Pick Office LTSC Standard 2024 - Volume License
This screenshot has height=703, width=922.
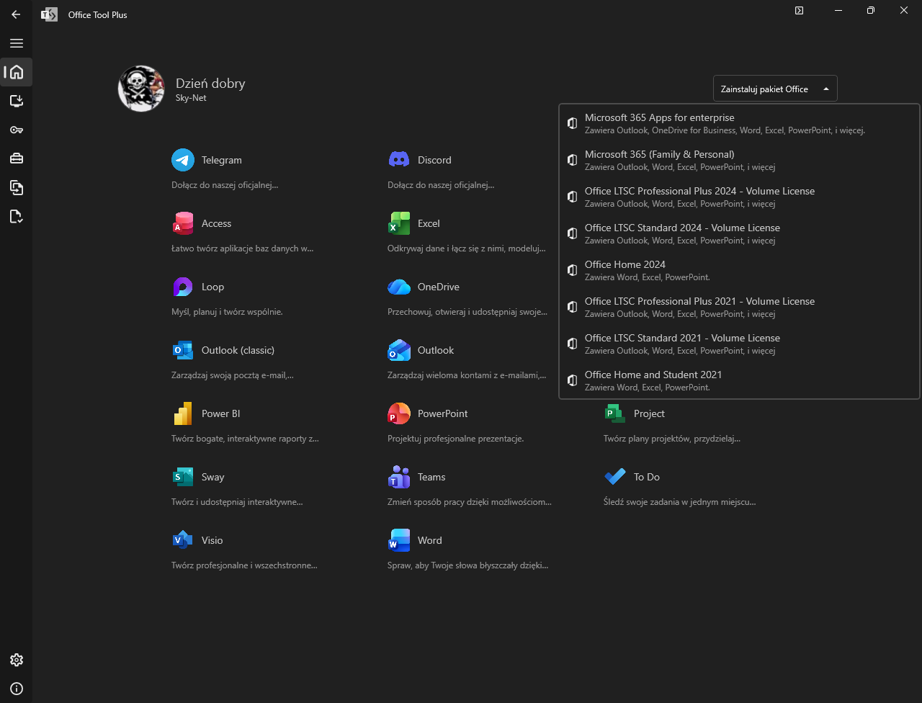pos(740,233)
